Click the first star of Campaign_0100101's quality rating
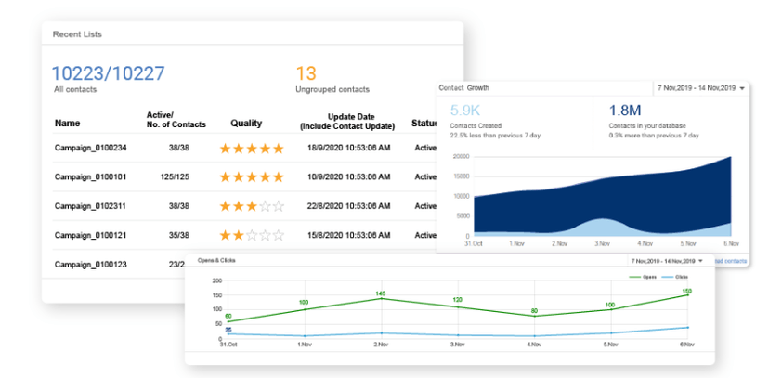The image size is (769, 378). [225, 177]
